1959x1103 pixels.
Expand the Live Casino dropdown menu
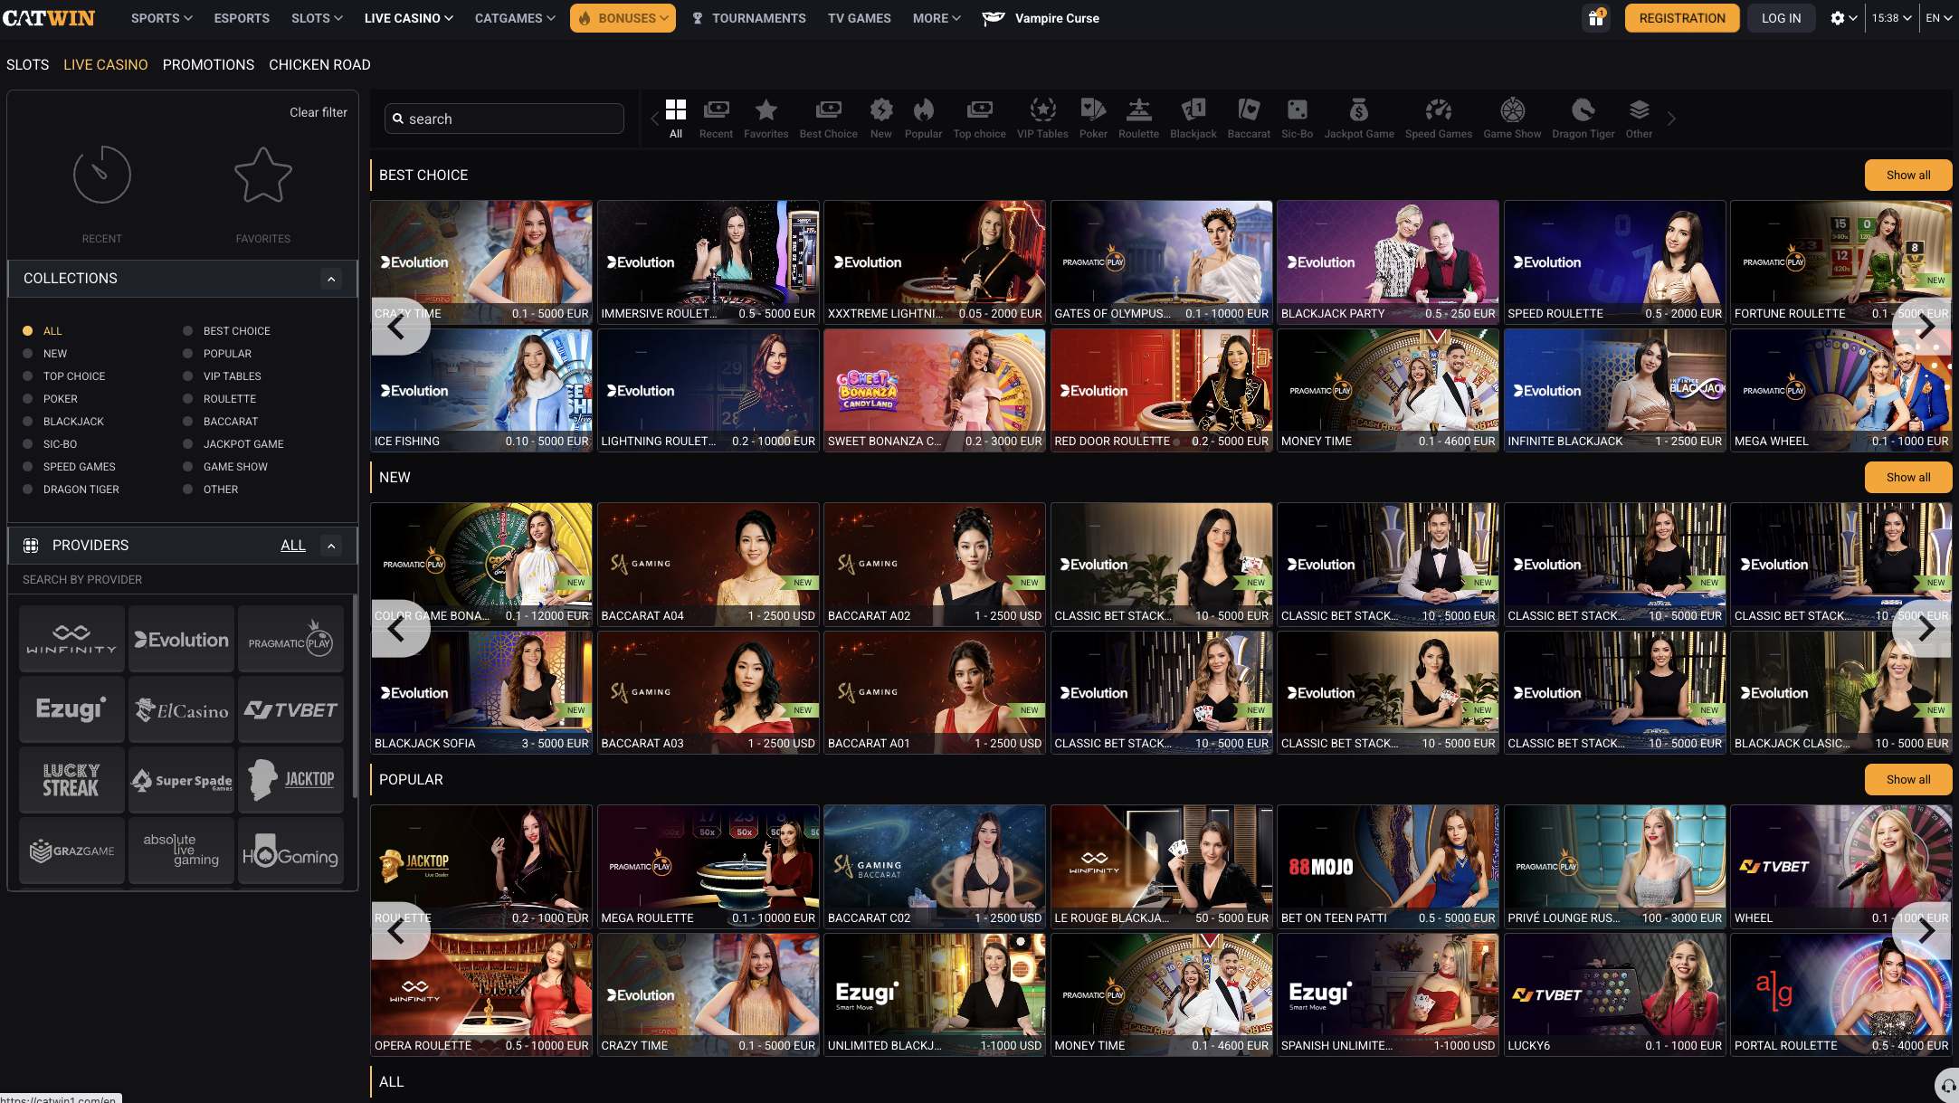coord(409,18)
